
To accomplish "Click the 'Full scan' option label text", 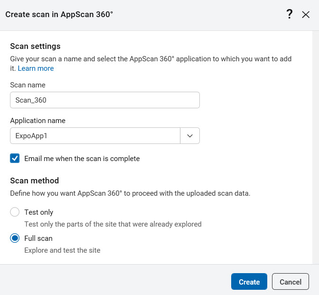I will click(x=38, y=238).
